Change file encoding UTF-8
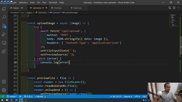Image resolution: width=182 pixels, height=102 pixels. (x=137, y=96)
